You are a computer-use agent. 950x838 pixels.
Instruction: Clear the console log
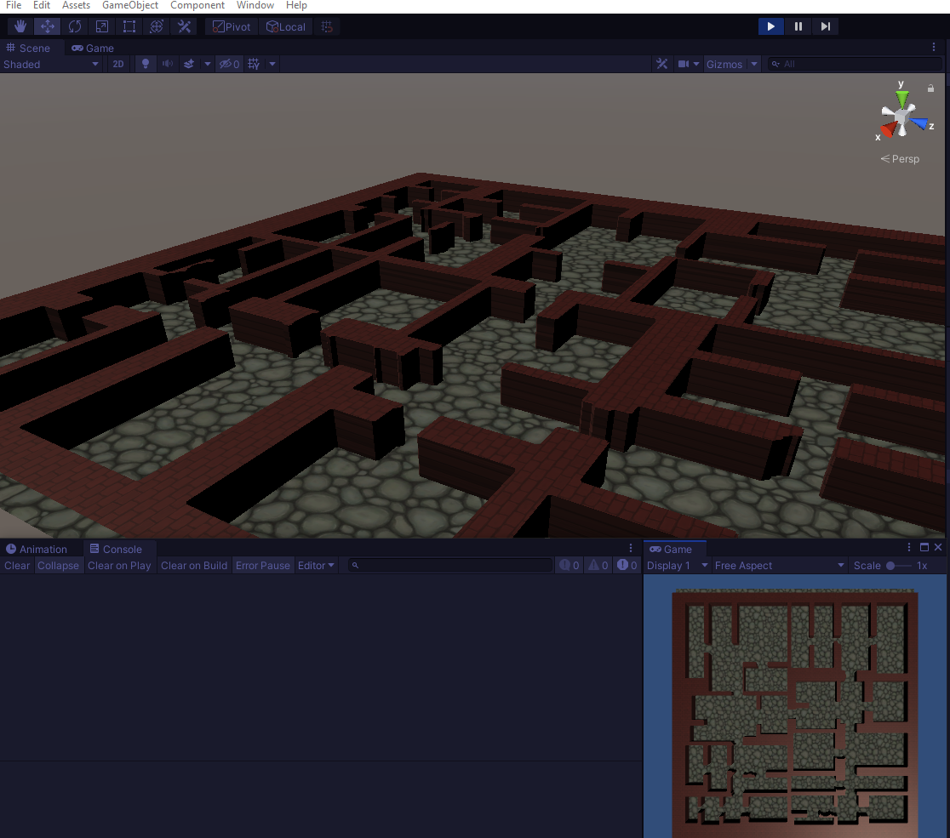(x=17, y=566)
